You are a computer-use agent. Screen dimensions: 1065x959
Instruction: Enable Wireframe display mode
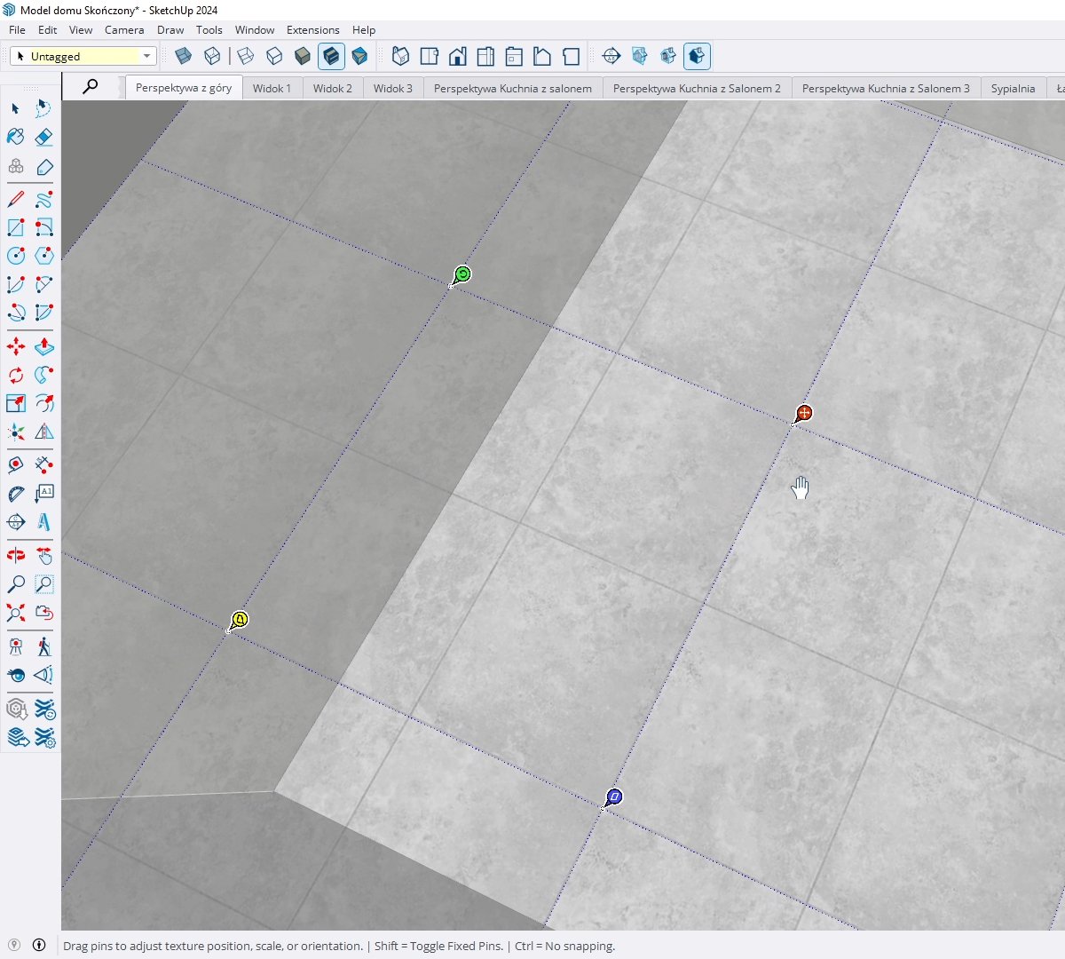click(245, 56)
